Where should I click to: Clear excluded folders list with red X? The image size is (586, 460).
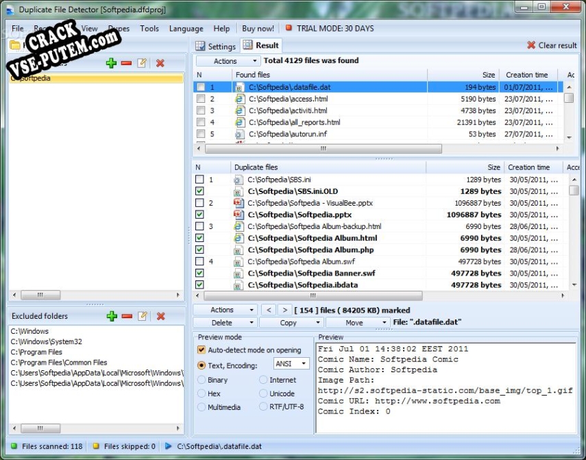click(161, 316)
